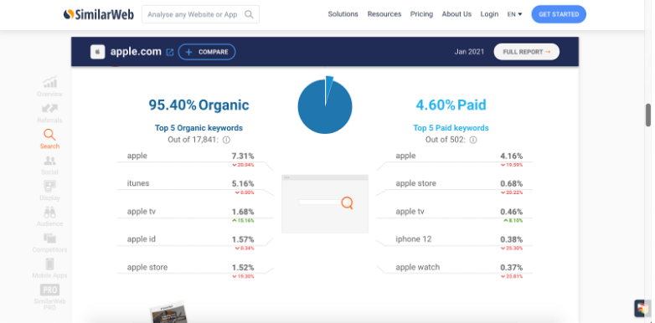Screen dimensions: 655x323
Task: Click info icon next to Out of 502
Action: pos(473,141)
